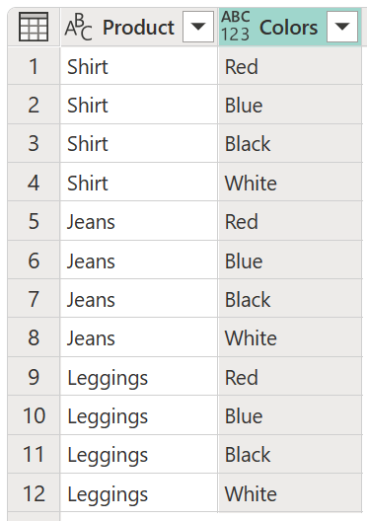Image resolution: width=367 pixels, height=521 pixels.
Task: Click the Red cell in row 1
Action: 290,66
